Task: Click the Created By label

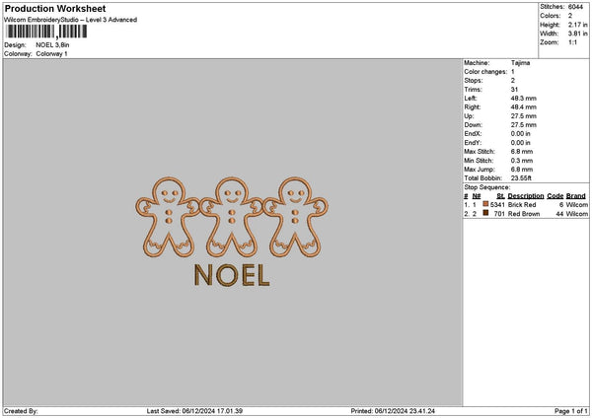Action: coord(21,411)
